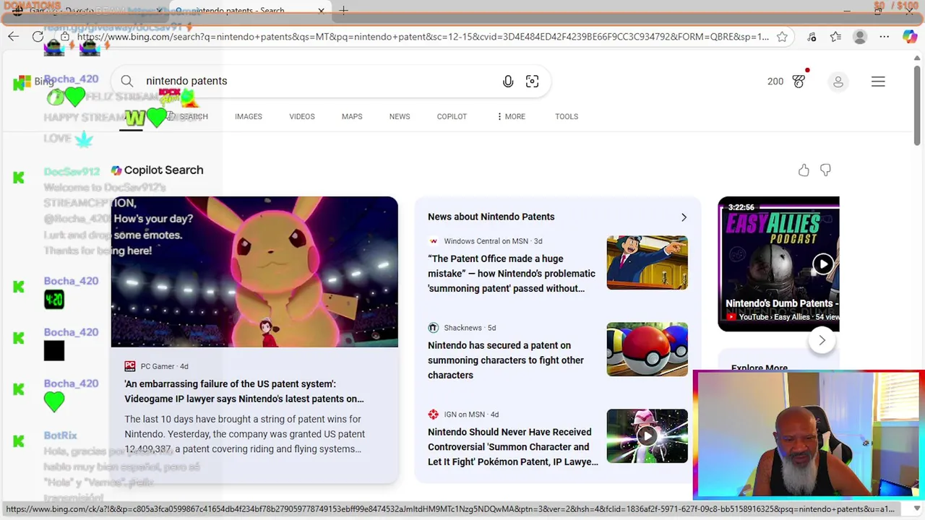This screenshot has height=520, width=925.
Task: Open a new browser tab with plus icon
Action: (344, 10)
